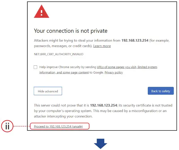The image size is (179, 150).
Task: Click the Back to safety button
Action: pos(161,91)
